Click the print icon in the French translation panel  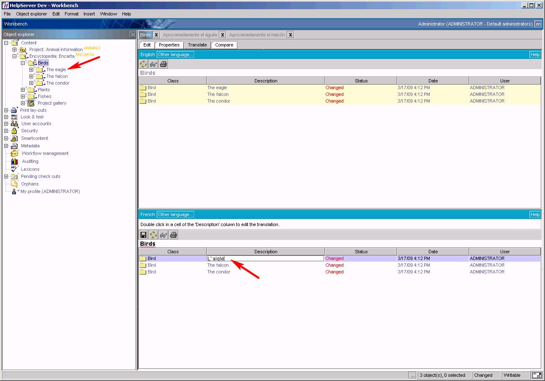pyautogui.click(x=174, y=234)
